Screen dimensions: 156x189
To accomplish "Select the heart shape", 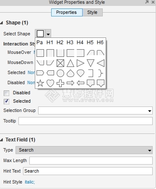I will point(50,83).
